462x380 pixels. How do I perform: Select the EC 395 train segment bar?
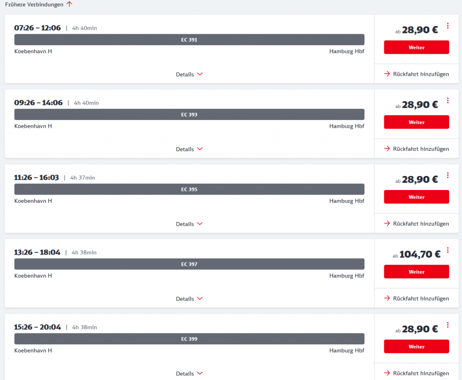tap(189, 189)
